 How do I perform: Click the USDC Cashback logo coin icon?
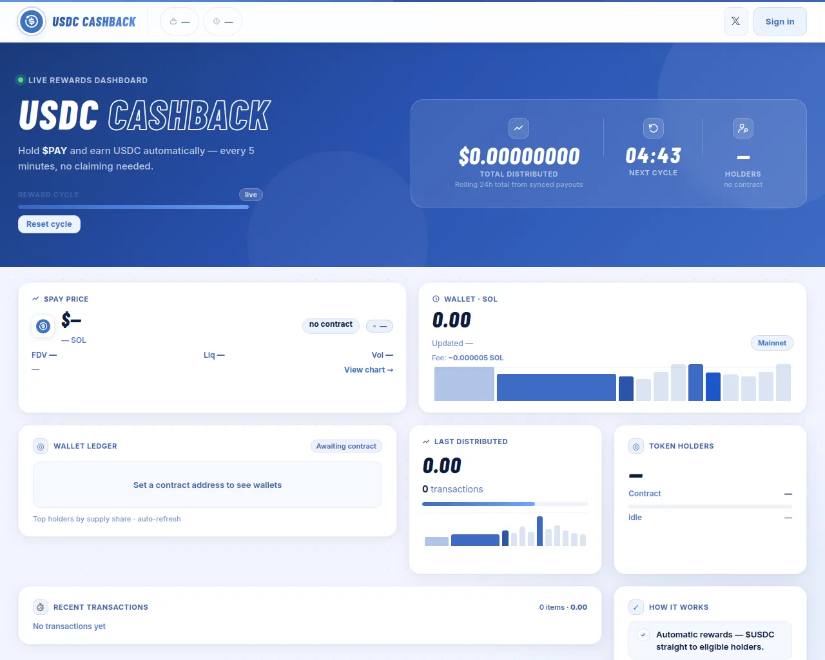click(32, 21)
